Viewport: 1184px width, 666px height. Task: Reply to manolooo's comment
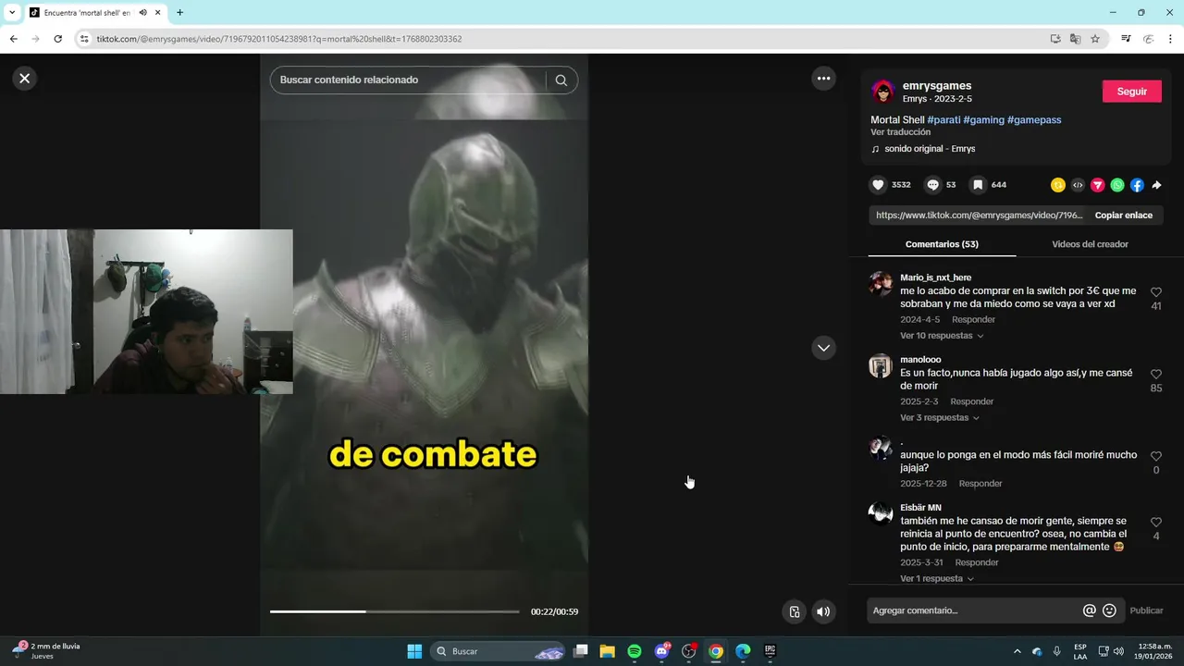click(x=971, y=402)
